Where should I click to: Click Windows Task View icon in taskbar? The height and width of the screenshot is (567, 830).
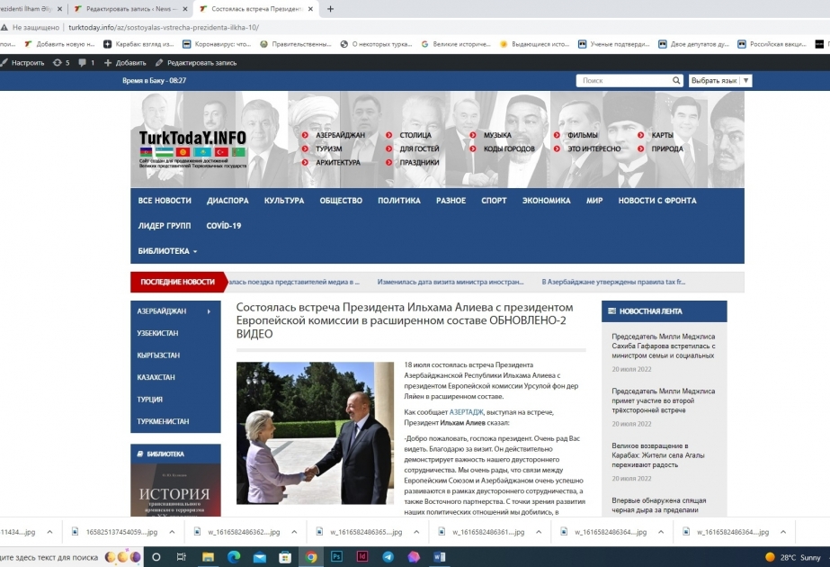click(181, 557)
